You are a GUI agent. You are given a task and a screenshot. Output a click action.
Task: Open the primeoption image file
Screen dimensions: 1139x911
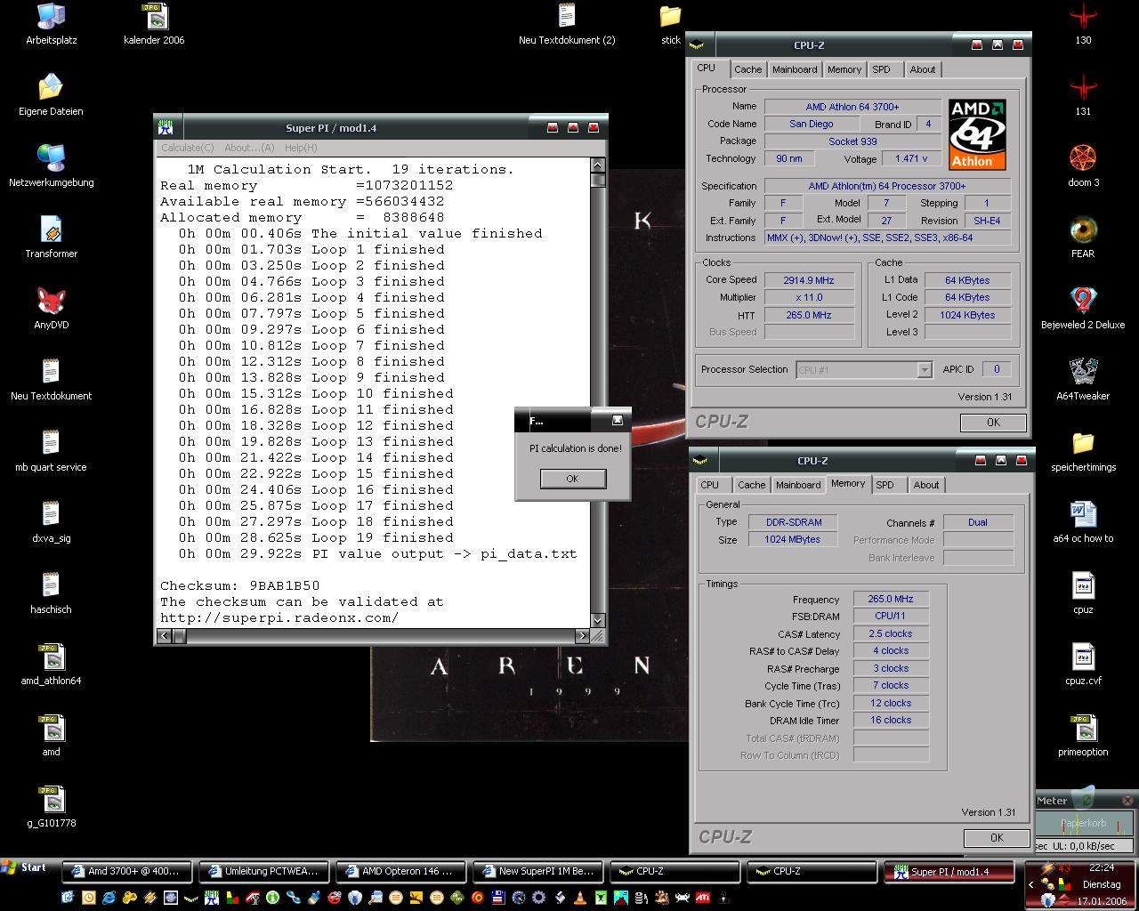(1083, 736)
